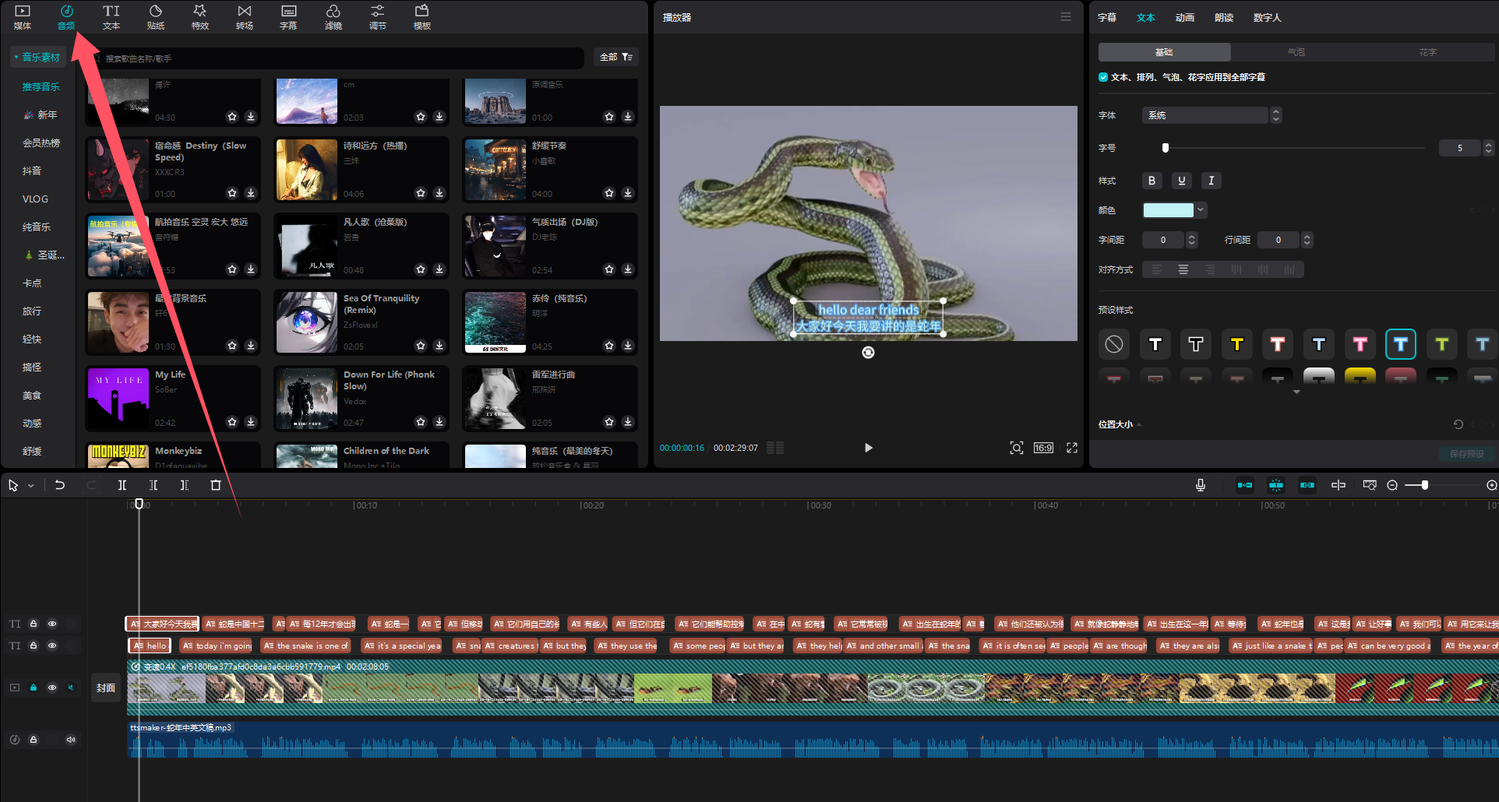Hide the main video track
Viewport: 1499px width, 802px height.
click(x=52, y=688)
